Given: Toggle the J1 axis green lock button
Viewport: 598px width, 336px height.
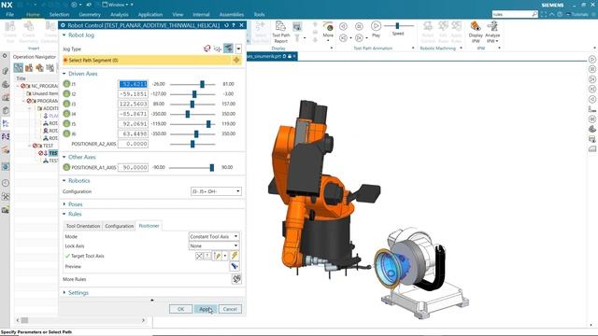Looking at the screenshot, I should point(66,84).
